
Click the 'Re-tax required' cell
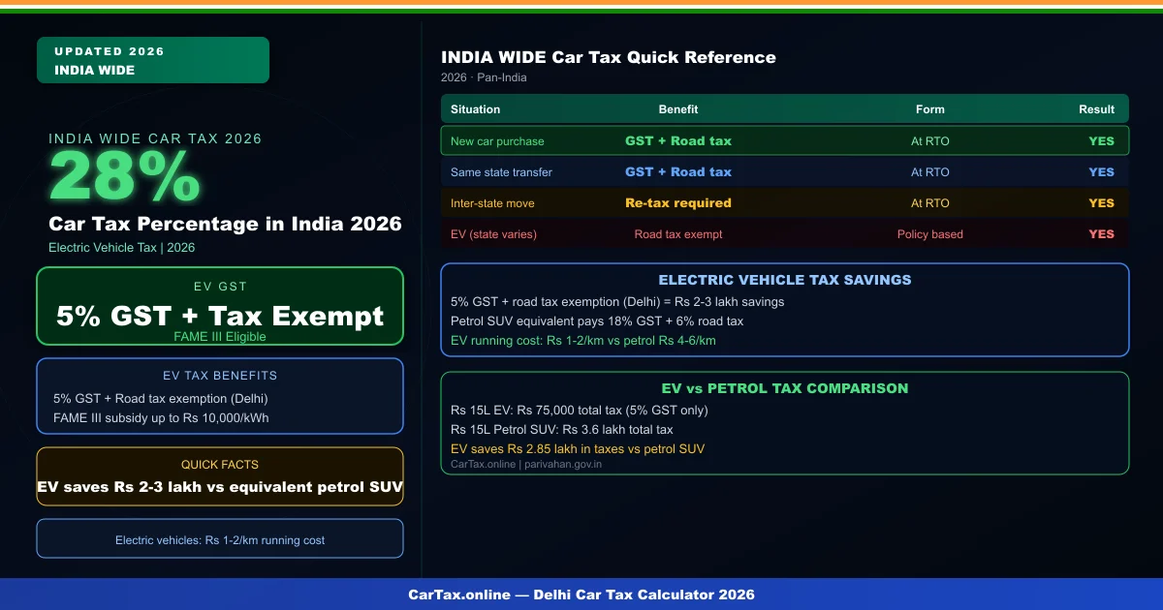(678, 203)
